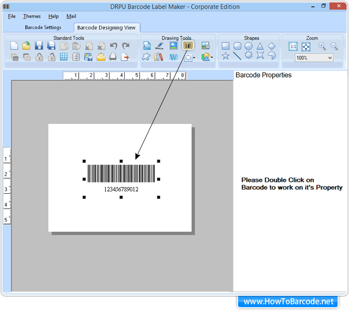This screenshot has width=349, height=311.
Task: Insert WordArt with the W icon
Action: (174, 57)
